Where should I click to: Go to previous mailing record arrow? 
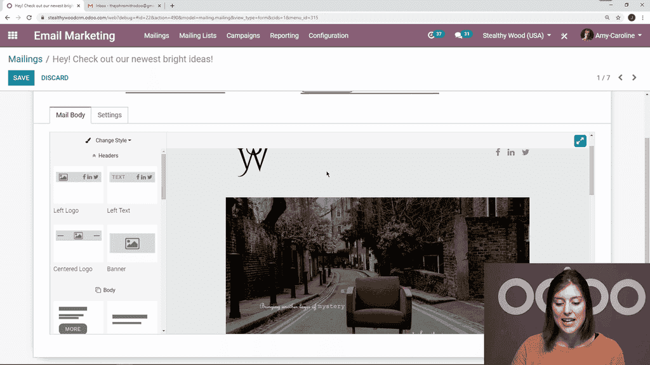pyautogui.click(x=620, y=78)
